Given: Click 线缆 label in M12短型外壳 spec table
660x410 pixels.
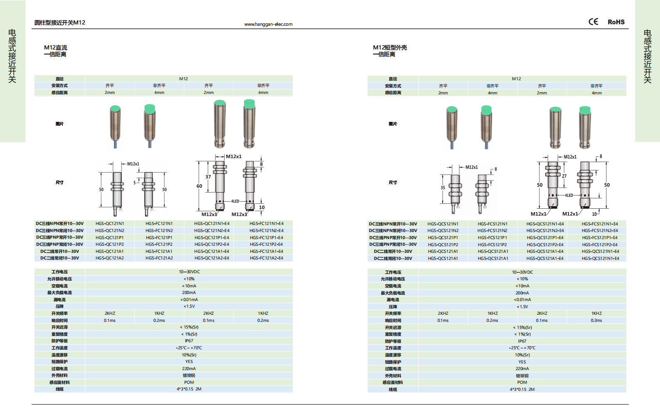Looking at the screenshot, I should click(393, 390).
